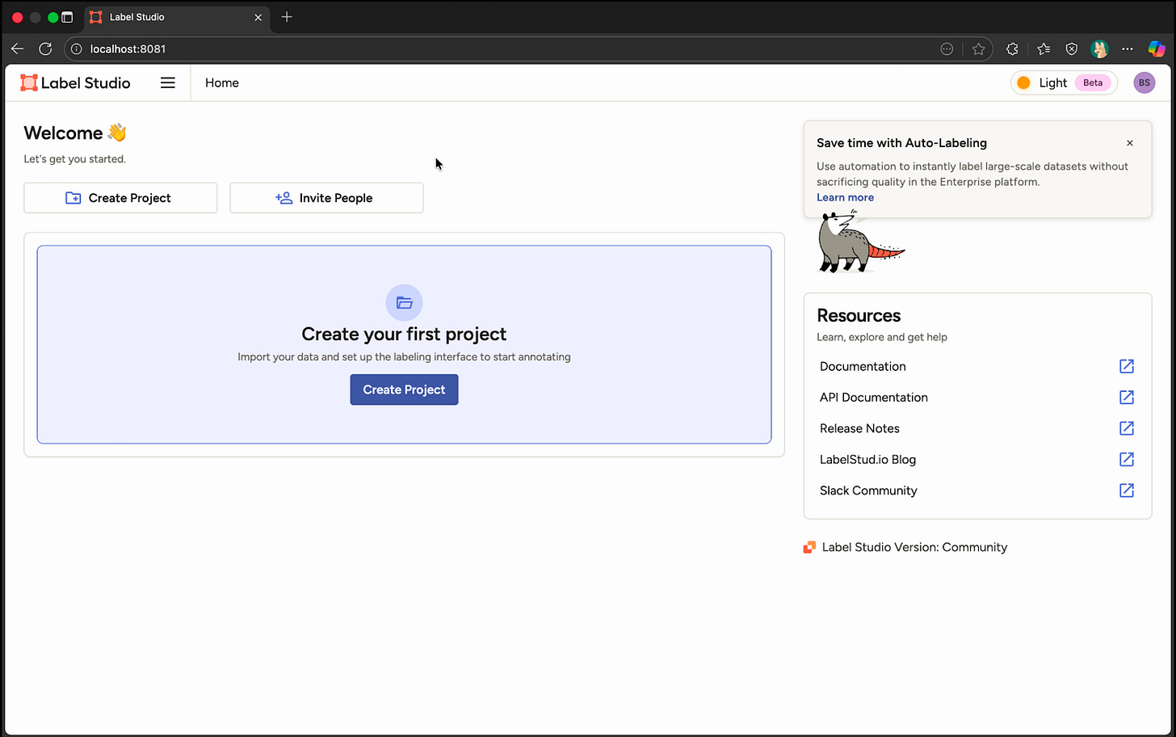
Task: Follow the Learn more link
Action: point(845,197)
